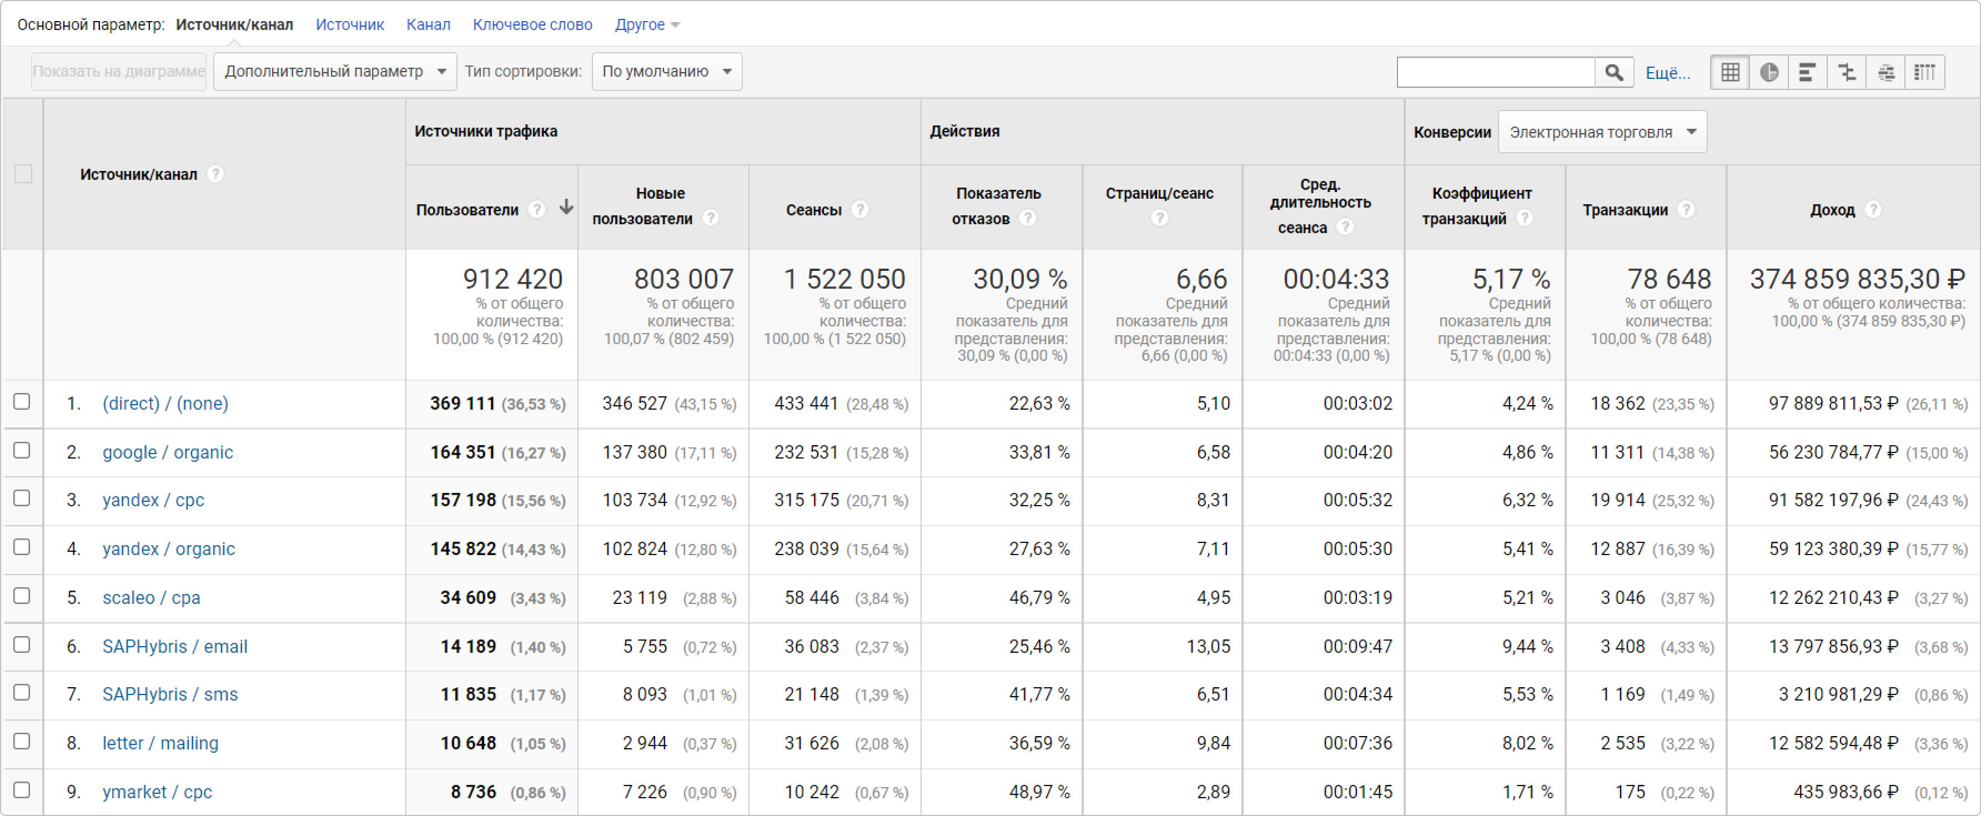Click the sort arrow in Пользователи column

pyautogui.click(x=566, y=207)
